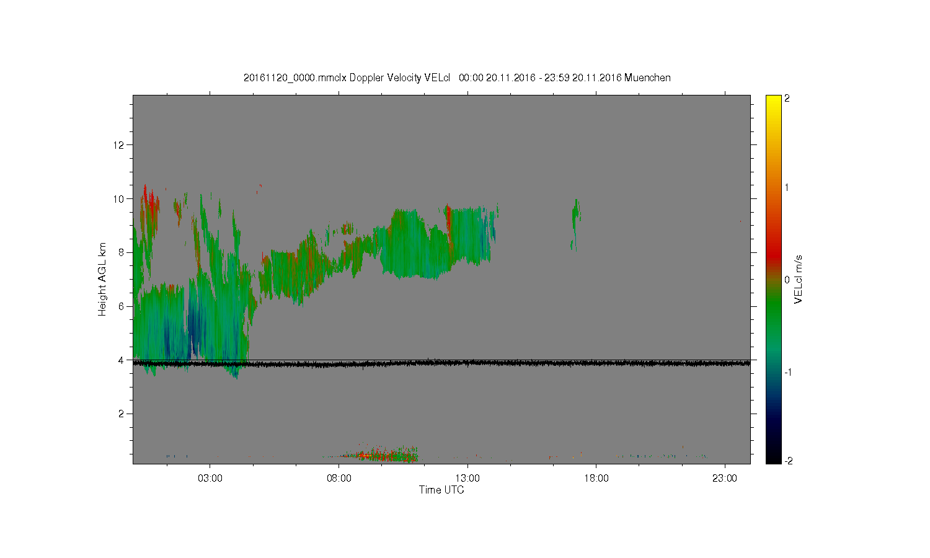Click the height axis tick label 10
The height and width of the screenshot is (558, 930).
coord(119,199)
